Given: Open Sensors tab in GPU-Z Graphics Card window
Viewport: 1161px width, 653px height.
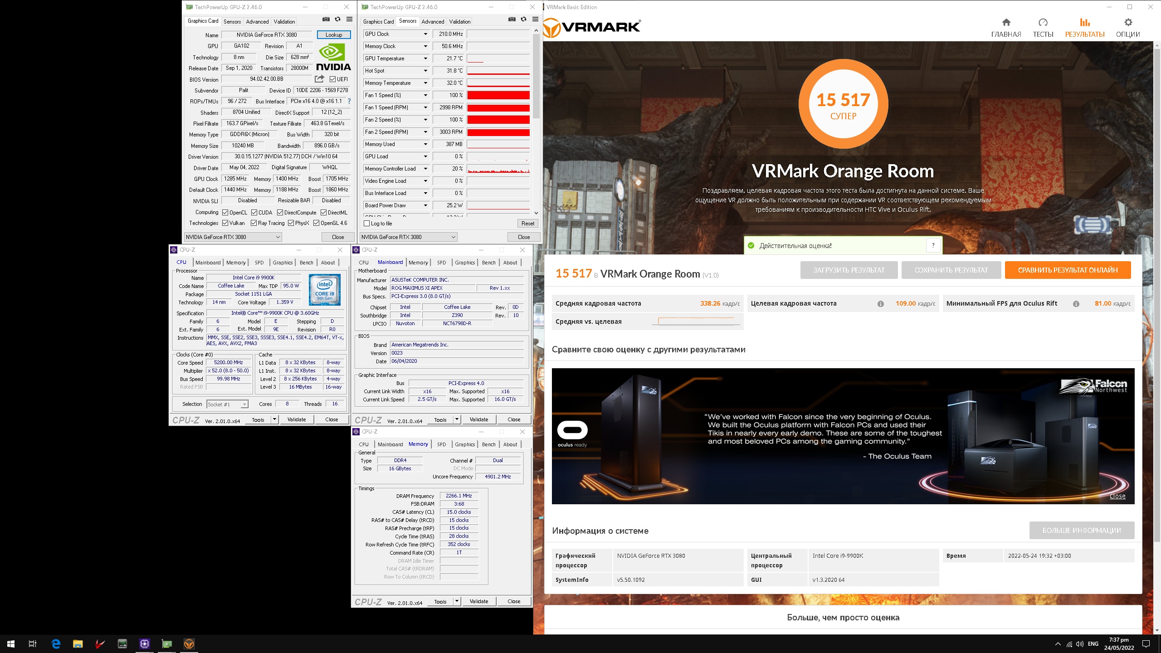Looking at the screenshot, I should (x=232, y=21).
